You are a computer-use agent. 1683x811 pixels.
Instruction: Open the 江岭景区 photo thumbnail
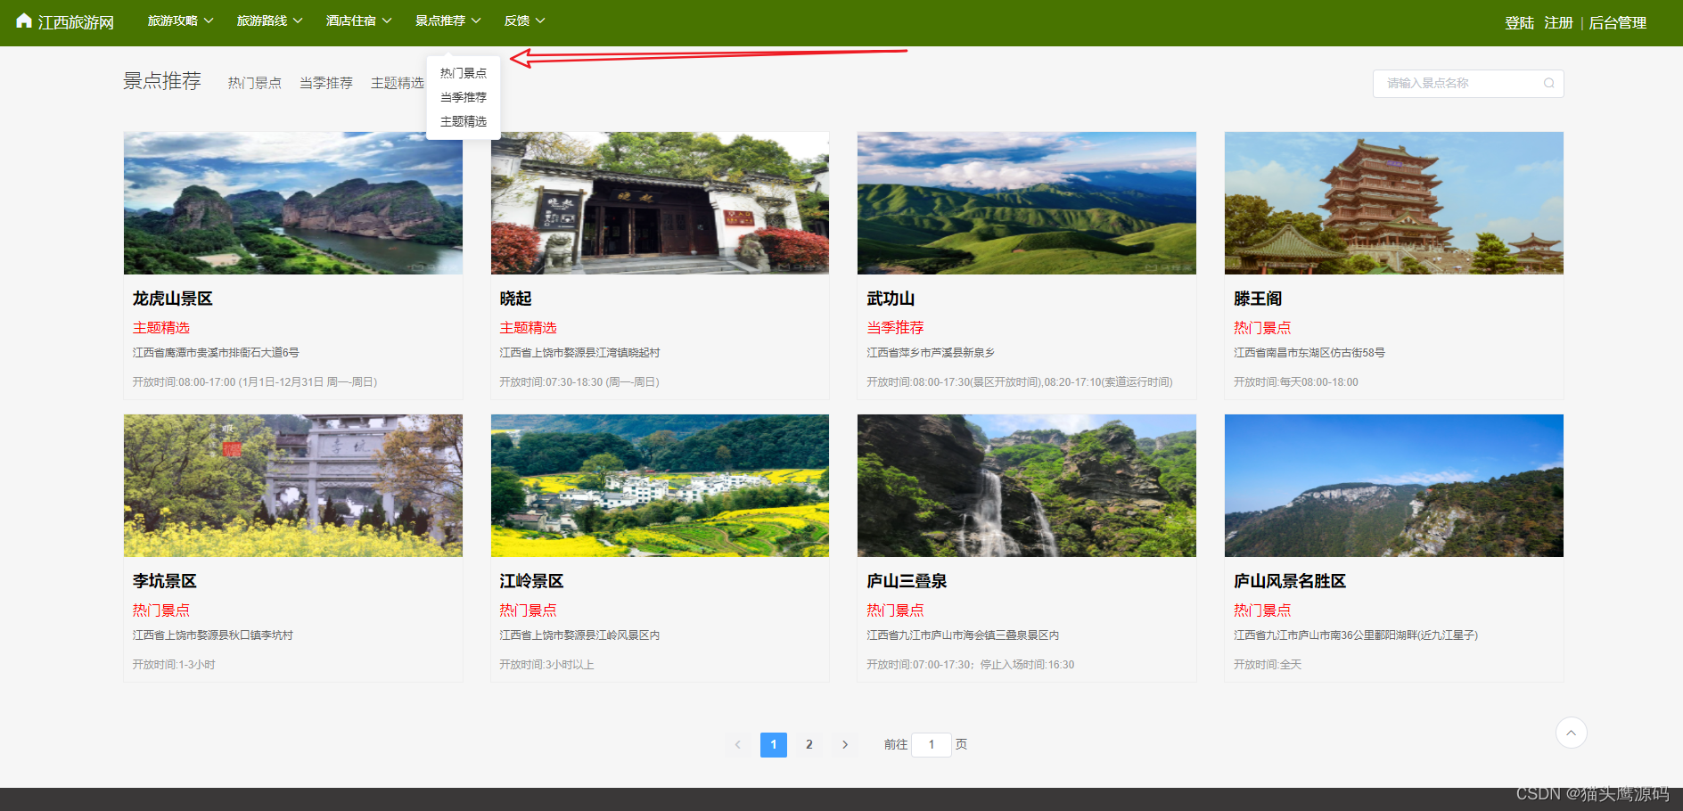(660, 486)
